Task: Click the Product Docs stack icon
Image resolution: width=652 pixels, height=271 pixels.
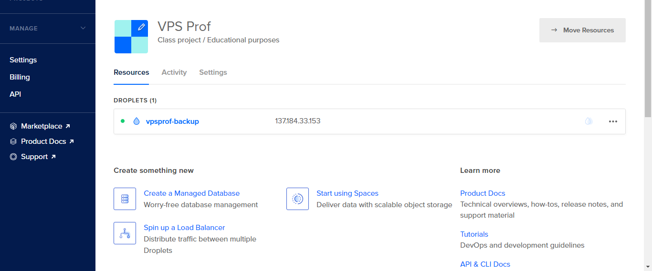Action: coord(13,141)
